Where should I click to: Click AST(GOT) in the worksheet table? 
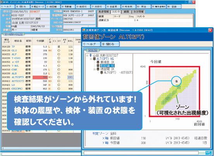coord(18,81)
